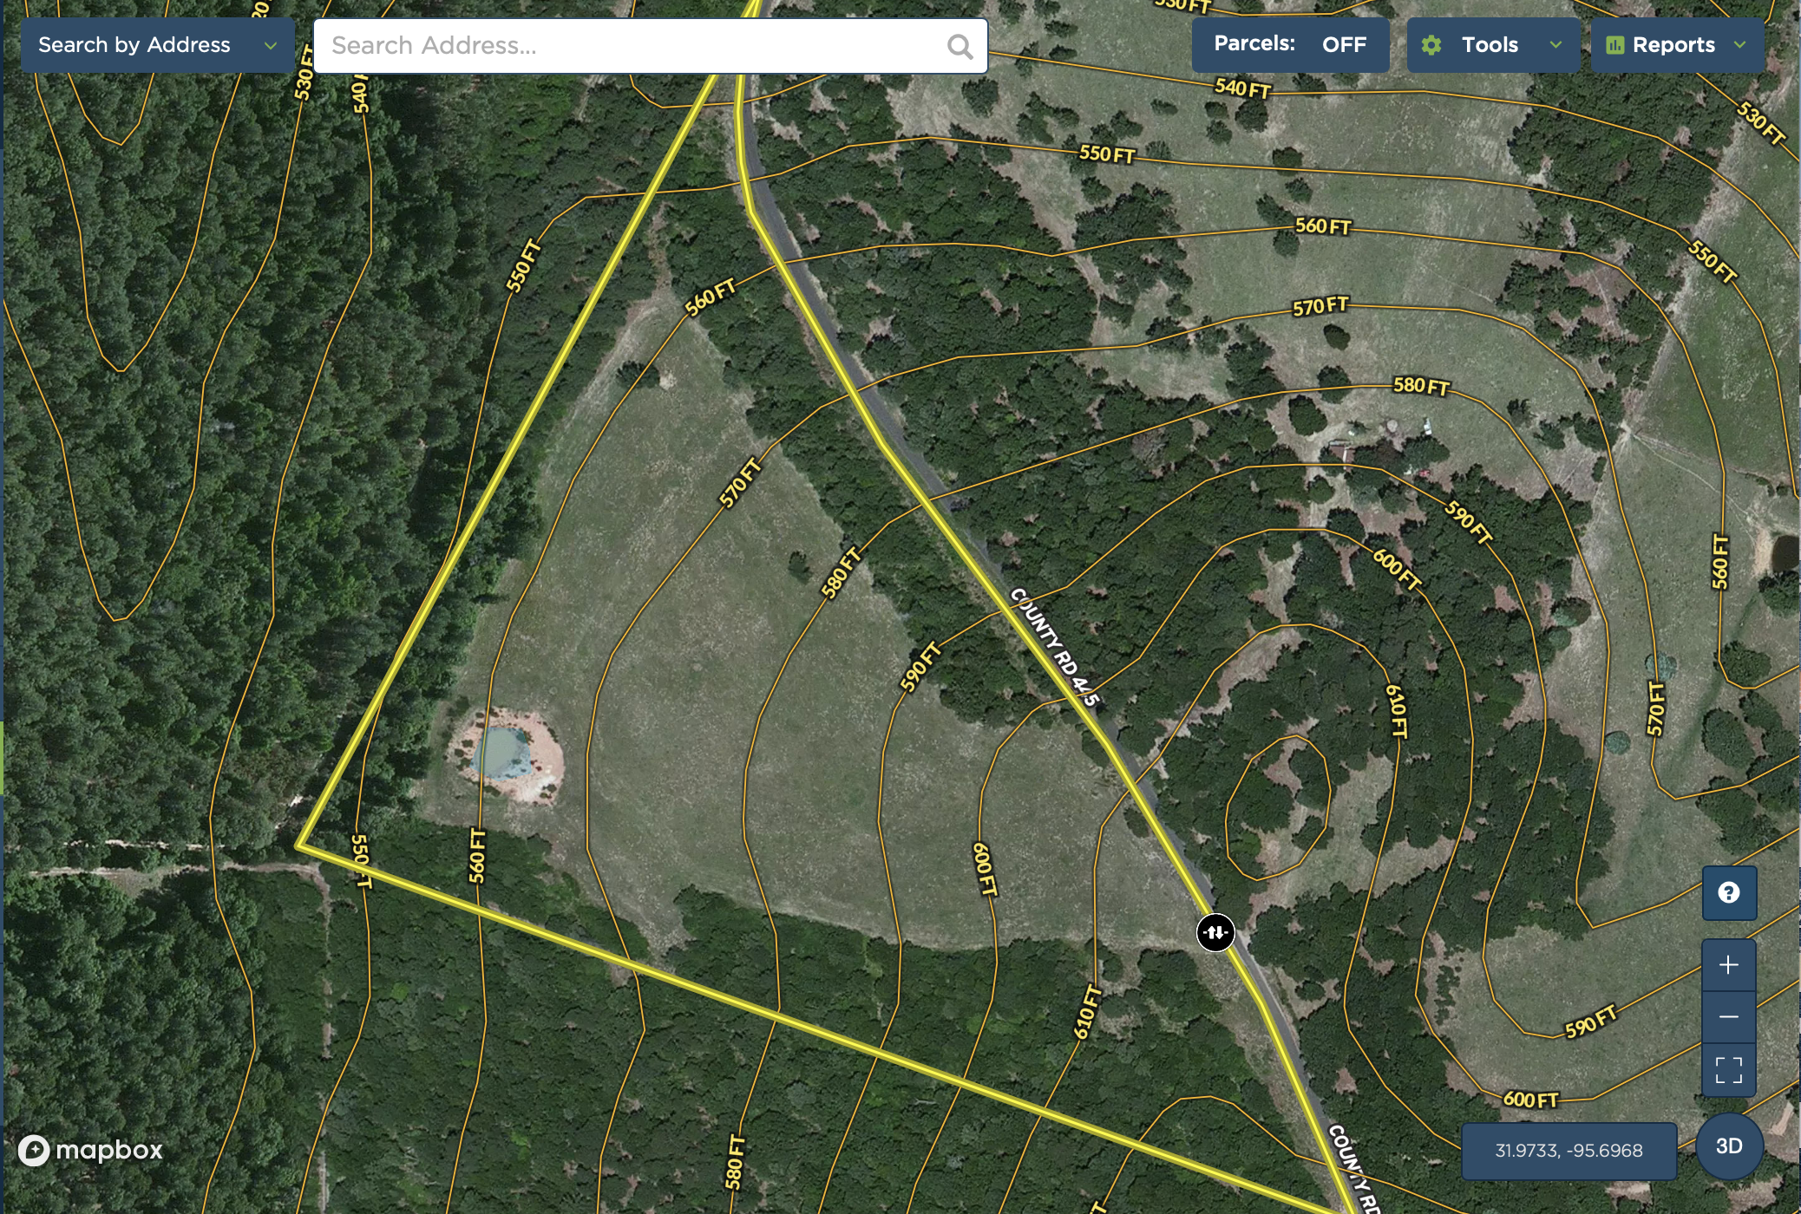Click the pond in the pasture
Screen dimensions: 1801x1214
coord(502,753)
